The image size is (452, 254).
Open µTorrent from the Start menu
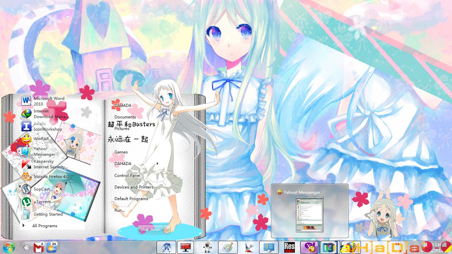(36, 202)
